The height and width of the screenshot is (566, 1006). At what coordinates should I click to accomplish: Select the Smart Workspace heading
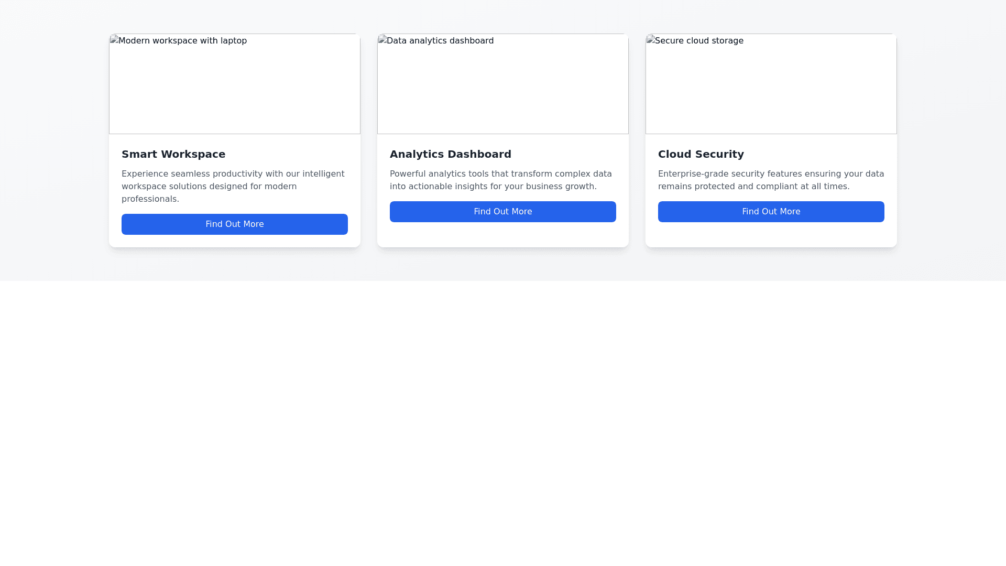(173, 154)
